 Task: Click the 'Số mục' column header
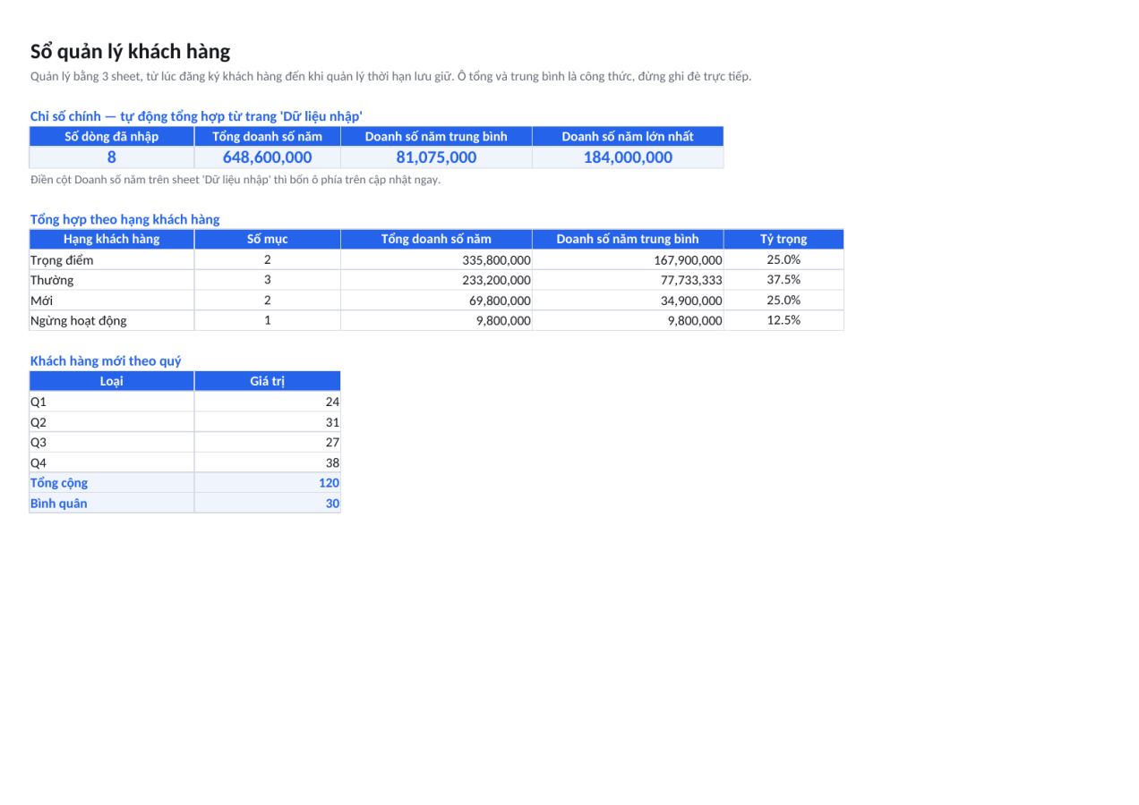268,239
